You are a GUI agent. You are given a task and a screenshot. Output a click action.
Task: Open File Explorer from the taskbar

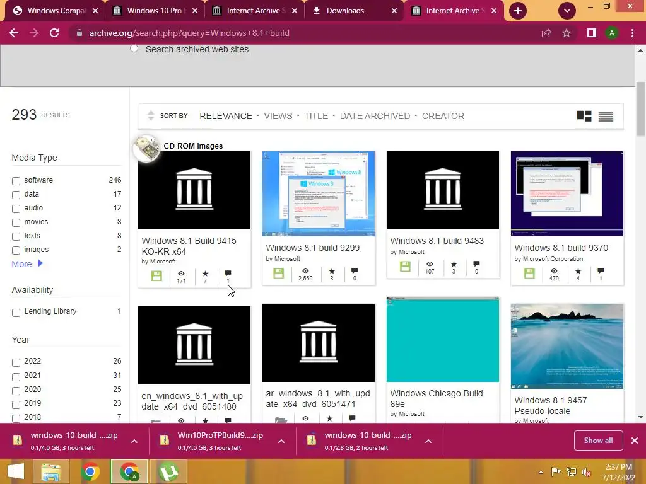click(x=50, y=471)
